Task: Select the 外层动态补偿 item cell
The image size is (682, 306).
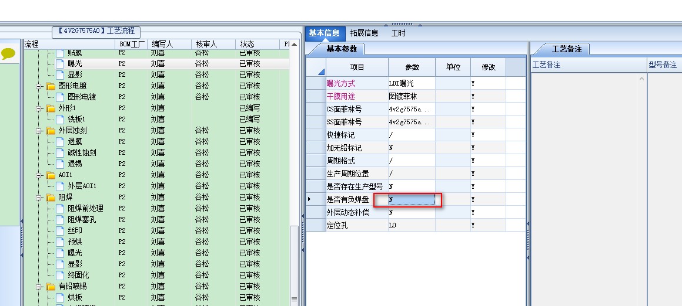Action: 357,212
